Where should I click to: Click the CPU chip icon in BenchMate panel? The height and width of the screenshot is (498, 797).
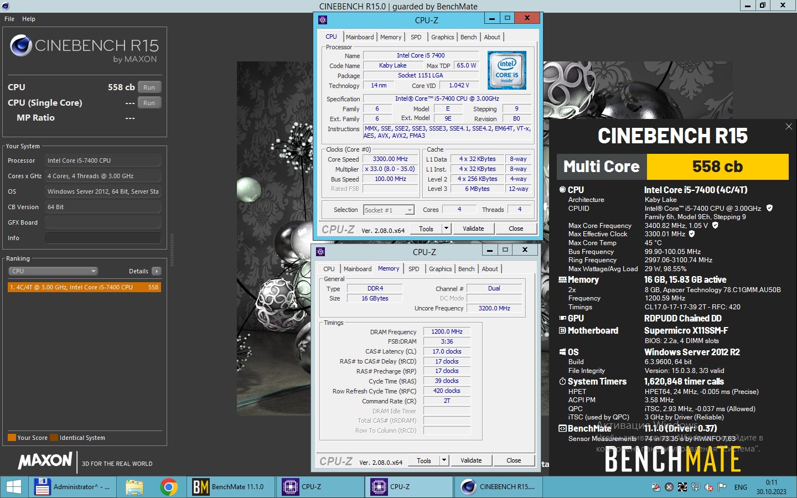562,190
